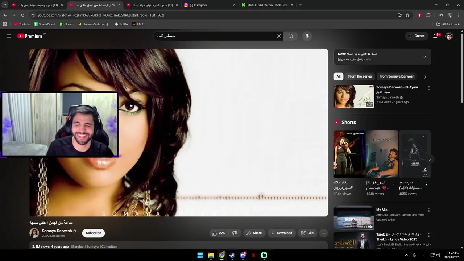Reload the page in Chrome
Viewport: 464px width, 261px height.
(22, 15)
